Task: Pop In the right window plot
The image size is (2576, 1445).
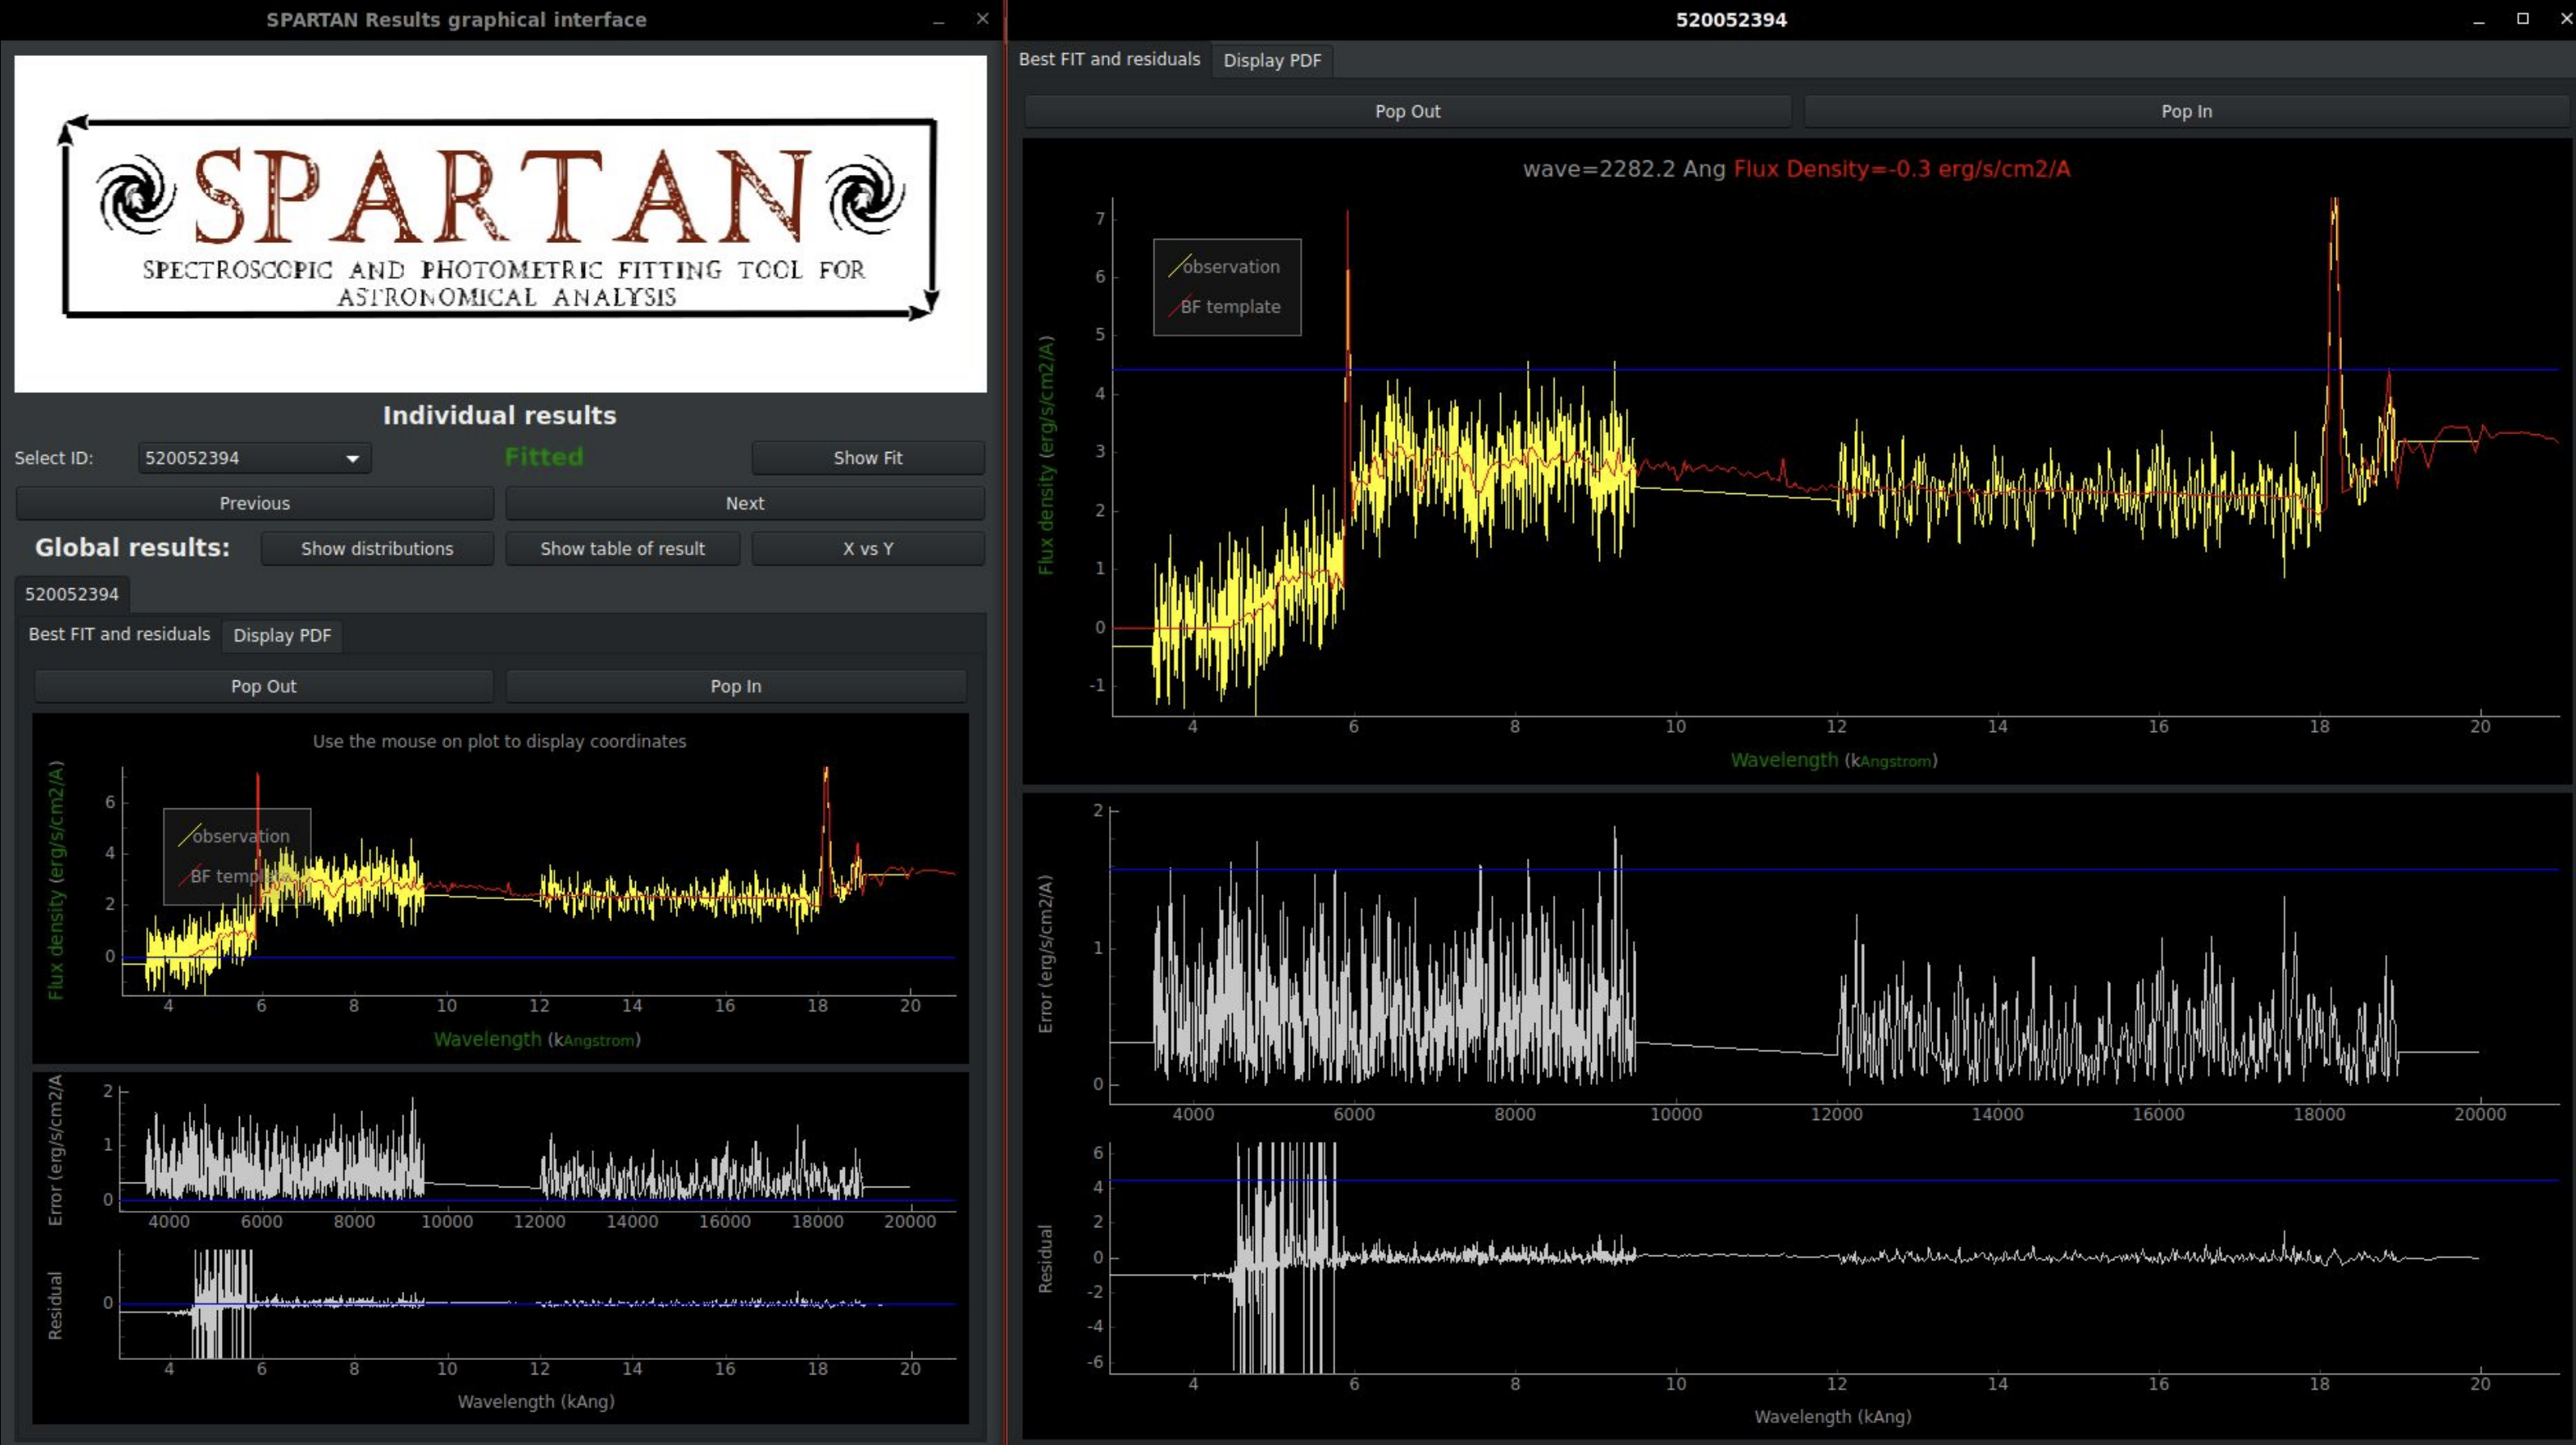Action: click(x=2185, y=111)
